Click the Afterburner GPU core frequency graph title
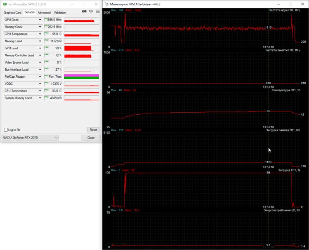The image size is (309, 250). pyautogui.click(x=285, y=10)
